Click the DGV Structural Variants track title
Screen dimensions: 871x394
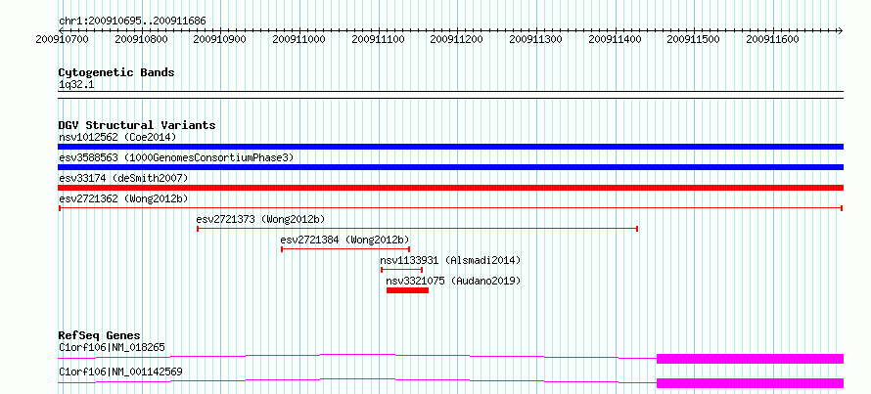click(137, 125)
